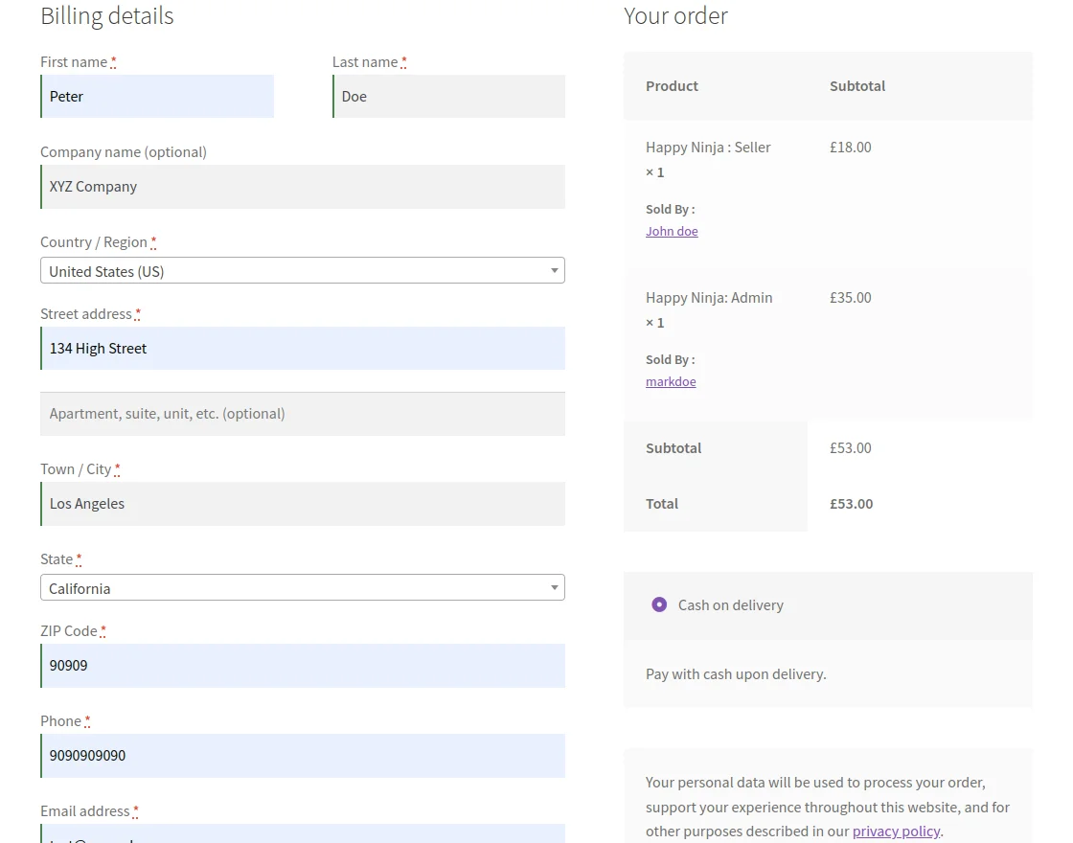Open the Country / Region dropdown
1073x843 pixels.
pyautogui.click(x=303, y=270)
